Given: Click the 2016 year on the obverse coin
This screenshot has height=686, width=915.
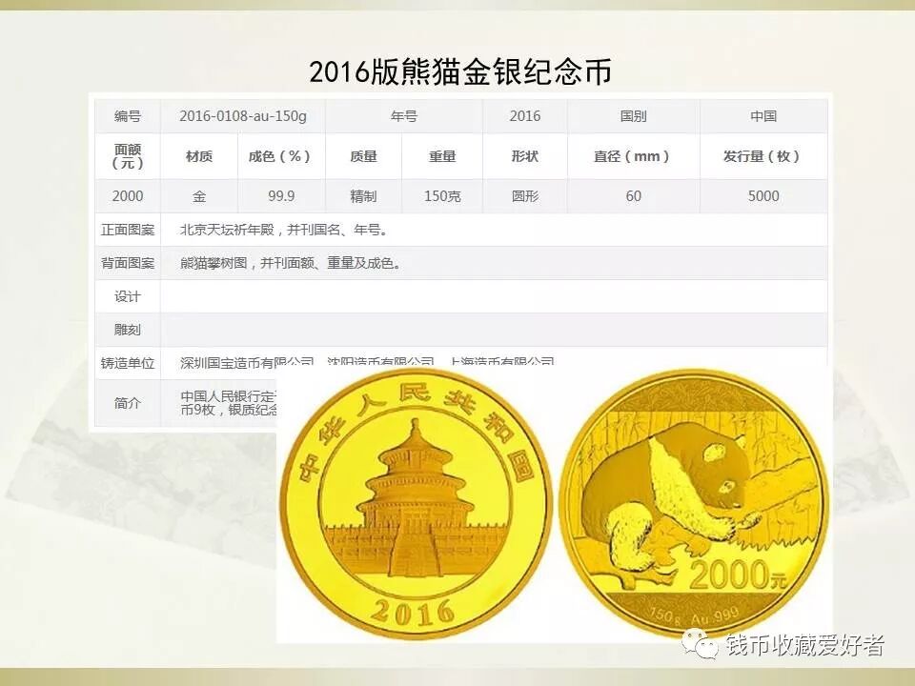Looking at the screenshot, I should pyautogui.click(x=413, y=611).
